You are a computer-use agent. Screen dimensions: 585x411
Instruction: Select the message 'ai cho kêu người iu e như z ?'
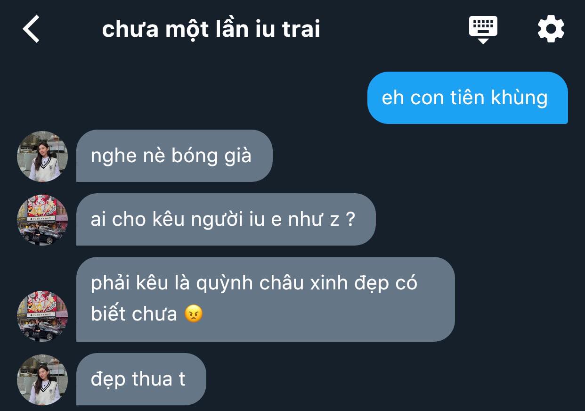tap(226, 220)
